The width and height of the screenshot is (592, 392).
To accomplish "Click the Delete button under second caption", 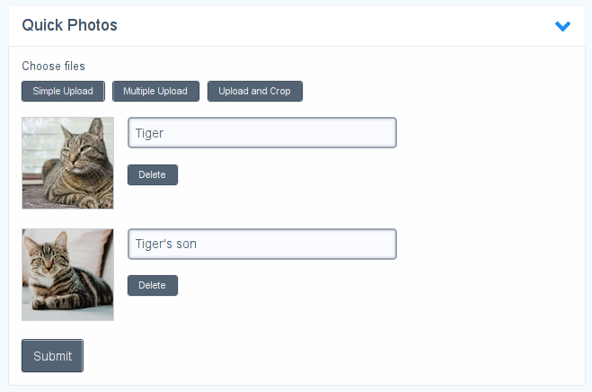I will click(153, 285).
